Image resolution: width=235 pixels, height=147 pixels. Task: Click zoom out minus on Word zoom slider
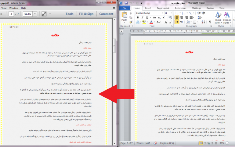227,143
